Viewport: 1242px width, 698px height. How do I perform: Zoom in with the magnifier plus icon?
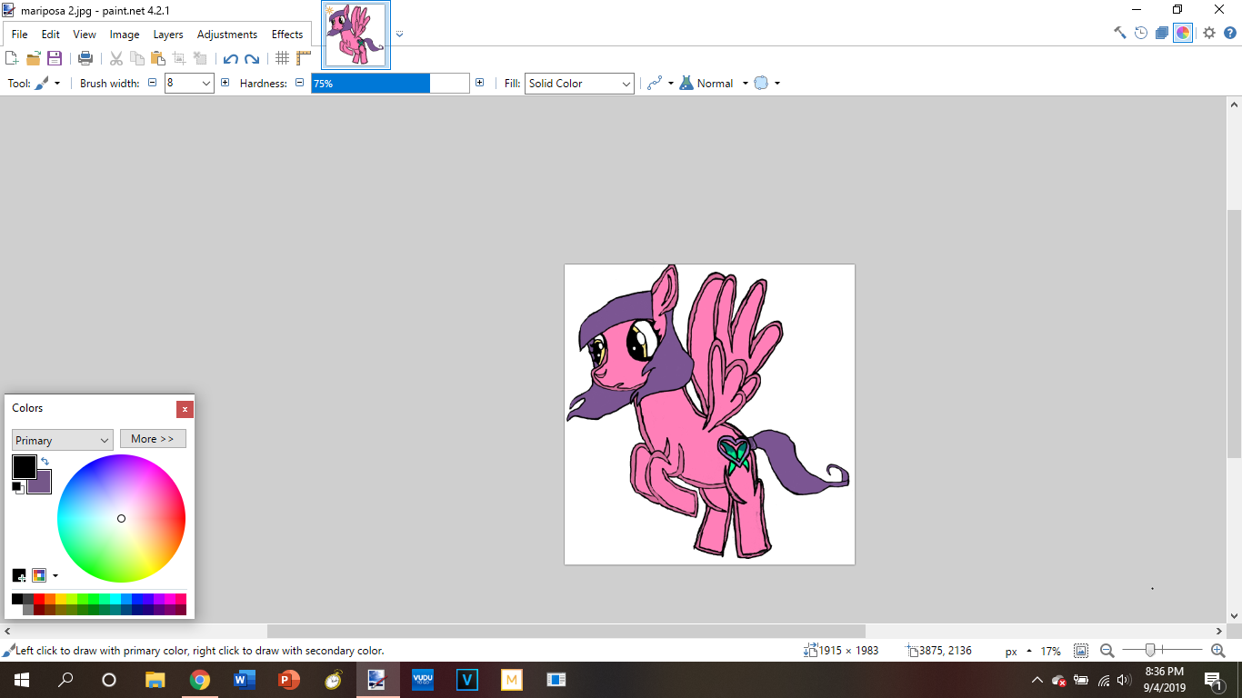1218,651
